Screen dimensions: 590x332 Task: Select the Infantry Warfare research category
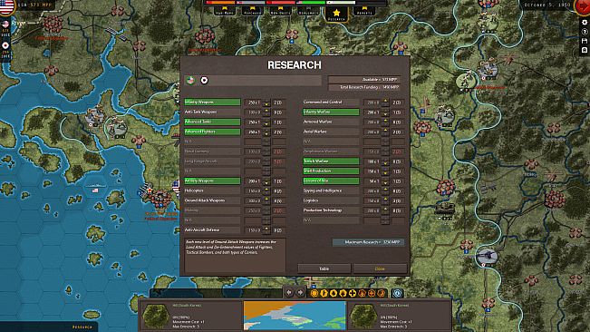[331, 112]
